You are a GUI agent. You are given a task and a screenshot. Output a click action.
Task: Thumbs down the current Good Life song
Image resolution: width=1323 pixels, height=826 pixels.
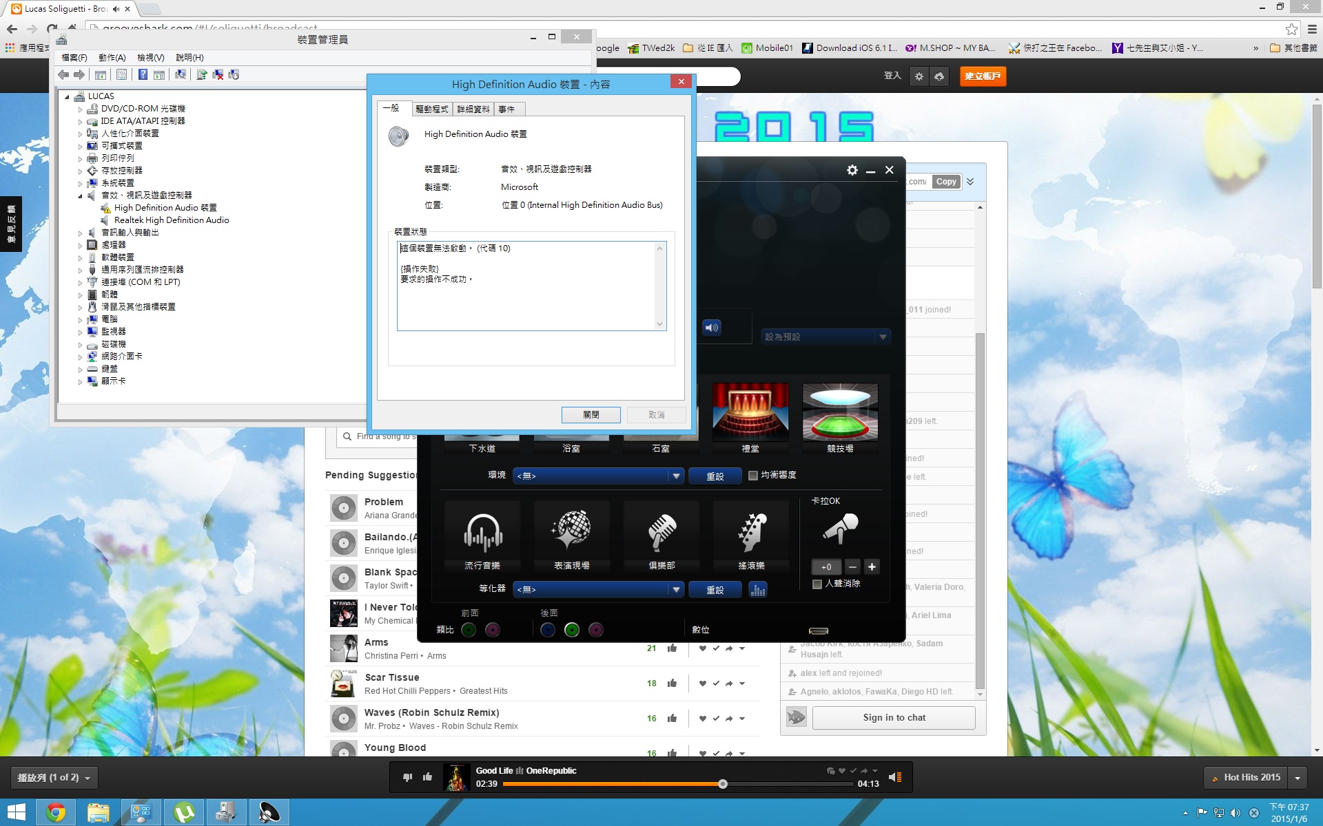407,777
